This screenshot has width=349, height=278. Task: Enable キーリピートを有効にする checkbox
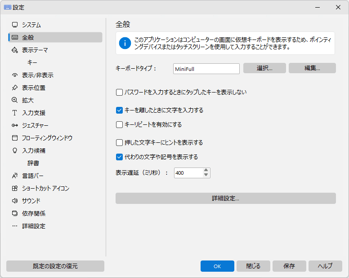click(x=119, y=125)
